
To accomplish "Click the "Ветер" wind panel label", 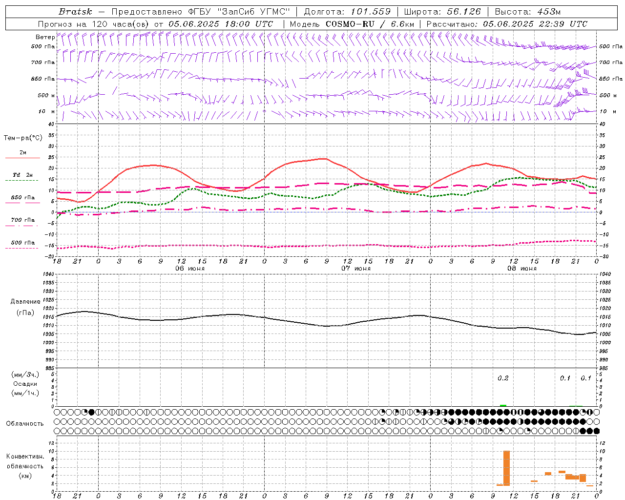I will [45, 37].
